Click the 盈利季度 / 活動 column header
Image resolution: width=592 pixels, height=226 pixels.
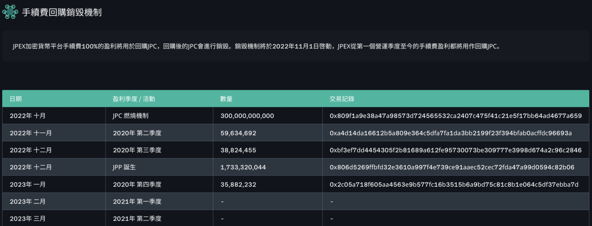pyautogui.click(x=134, y=99)
